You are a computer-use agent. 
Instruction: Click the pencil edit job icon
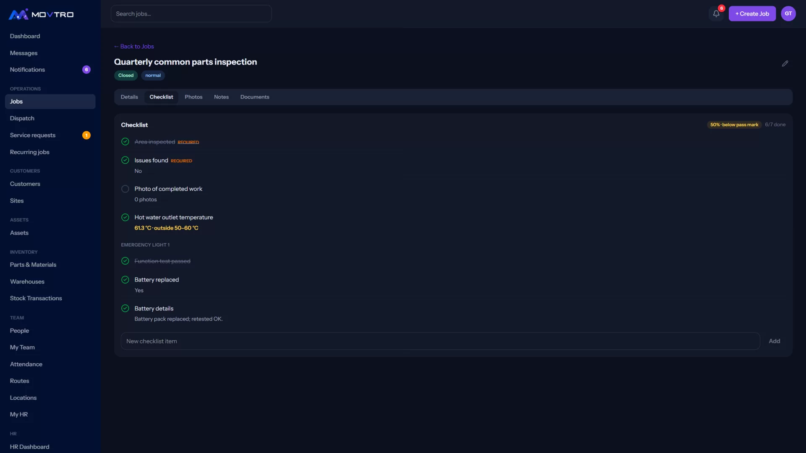(x=785, y=64)
